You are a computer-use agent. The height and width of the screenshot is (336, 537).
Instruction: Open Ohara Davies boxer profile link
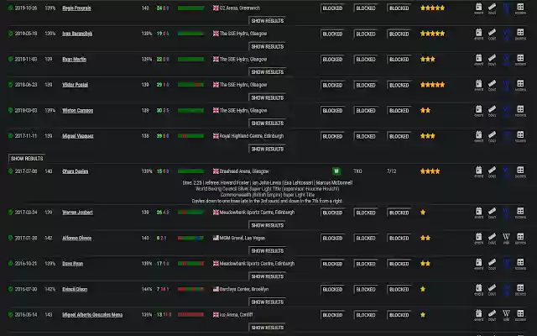(75, 171)
